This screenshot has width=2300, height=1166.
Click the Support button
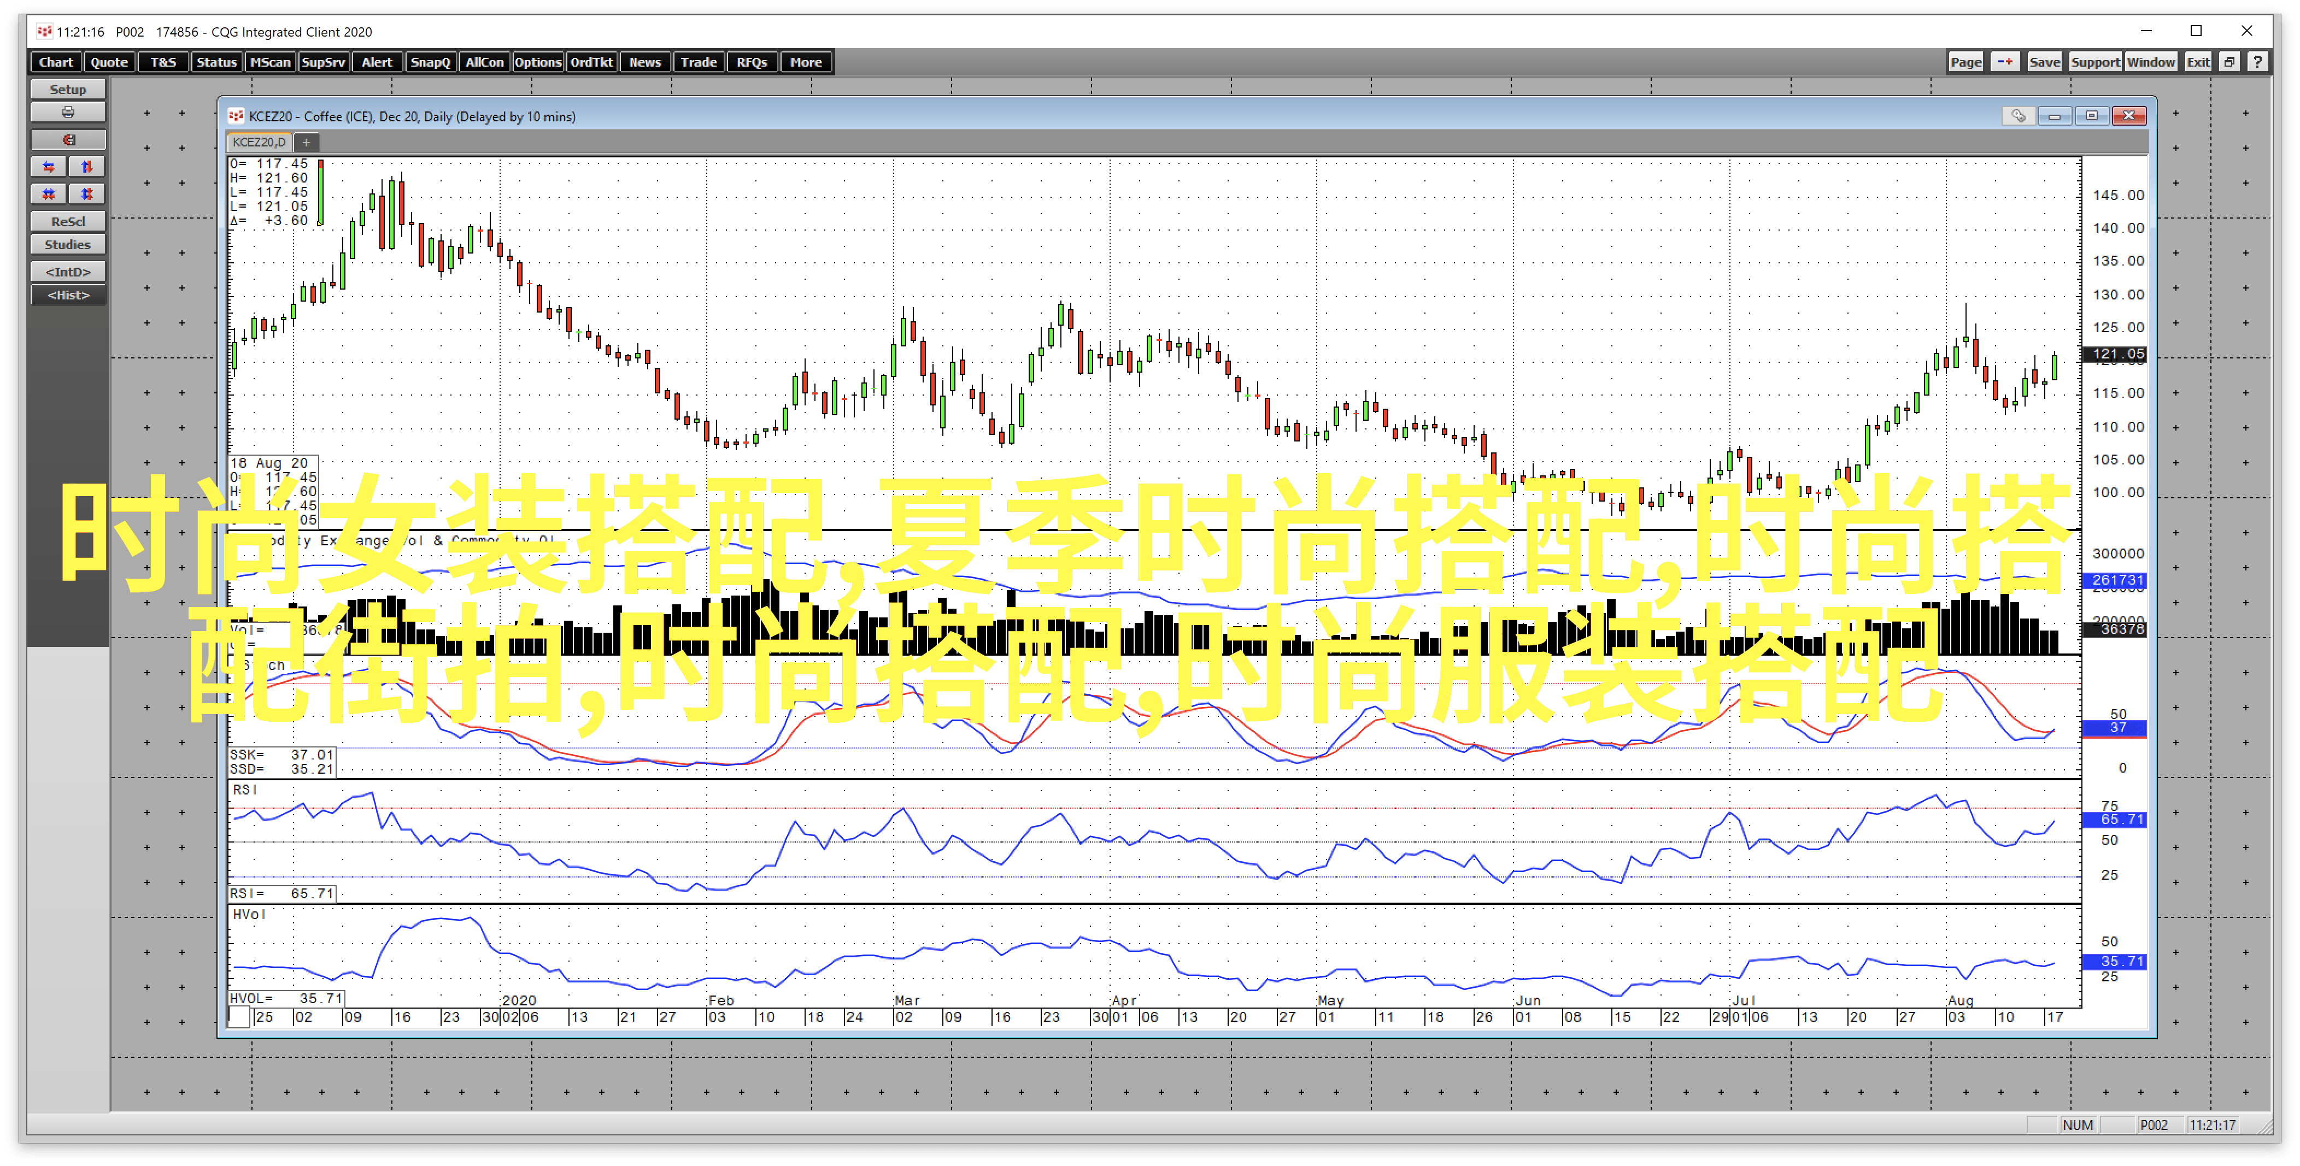pyautogui.click(x=2094, y=62)
